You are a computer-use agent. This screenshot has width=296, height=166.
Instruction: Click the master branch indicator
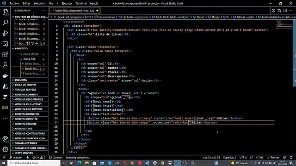(x=16, y=158)
